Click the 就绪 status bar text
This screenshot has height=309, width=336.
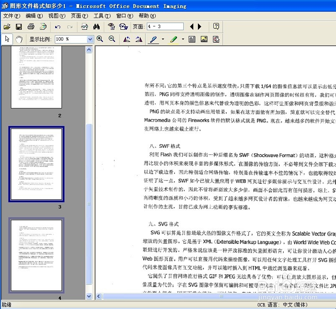(6, 305)
